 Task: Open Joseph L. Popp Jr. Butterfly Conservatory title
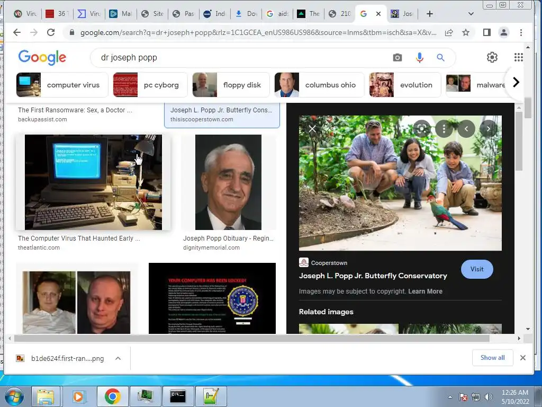coord(373,276)
